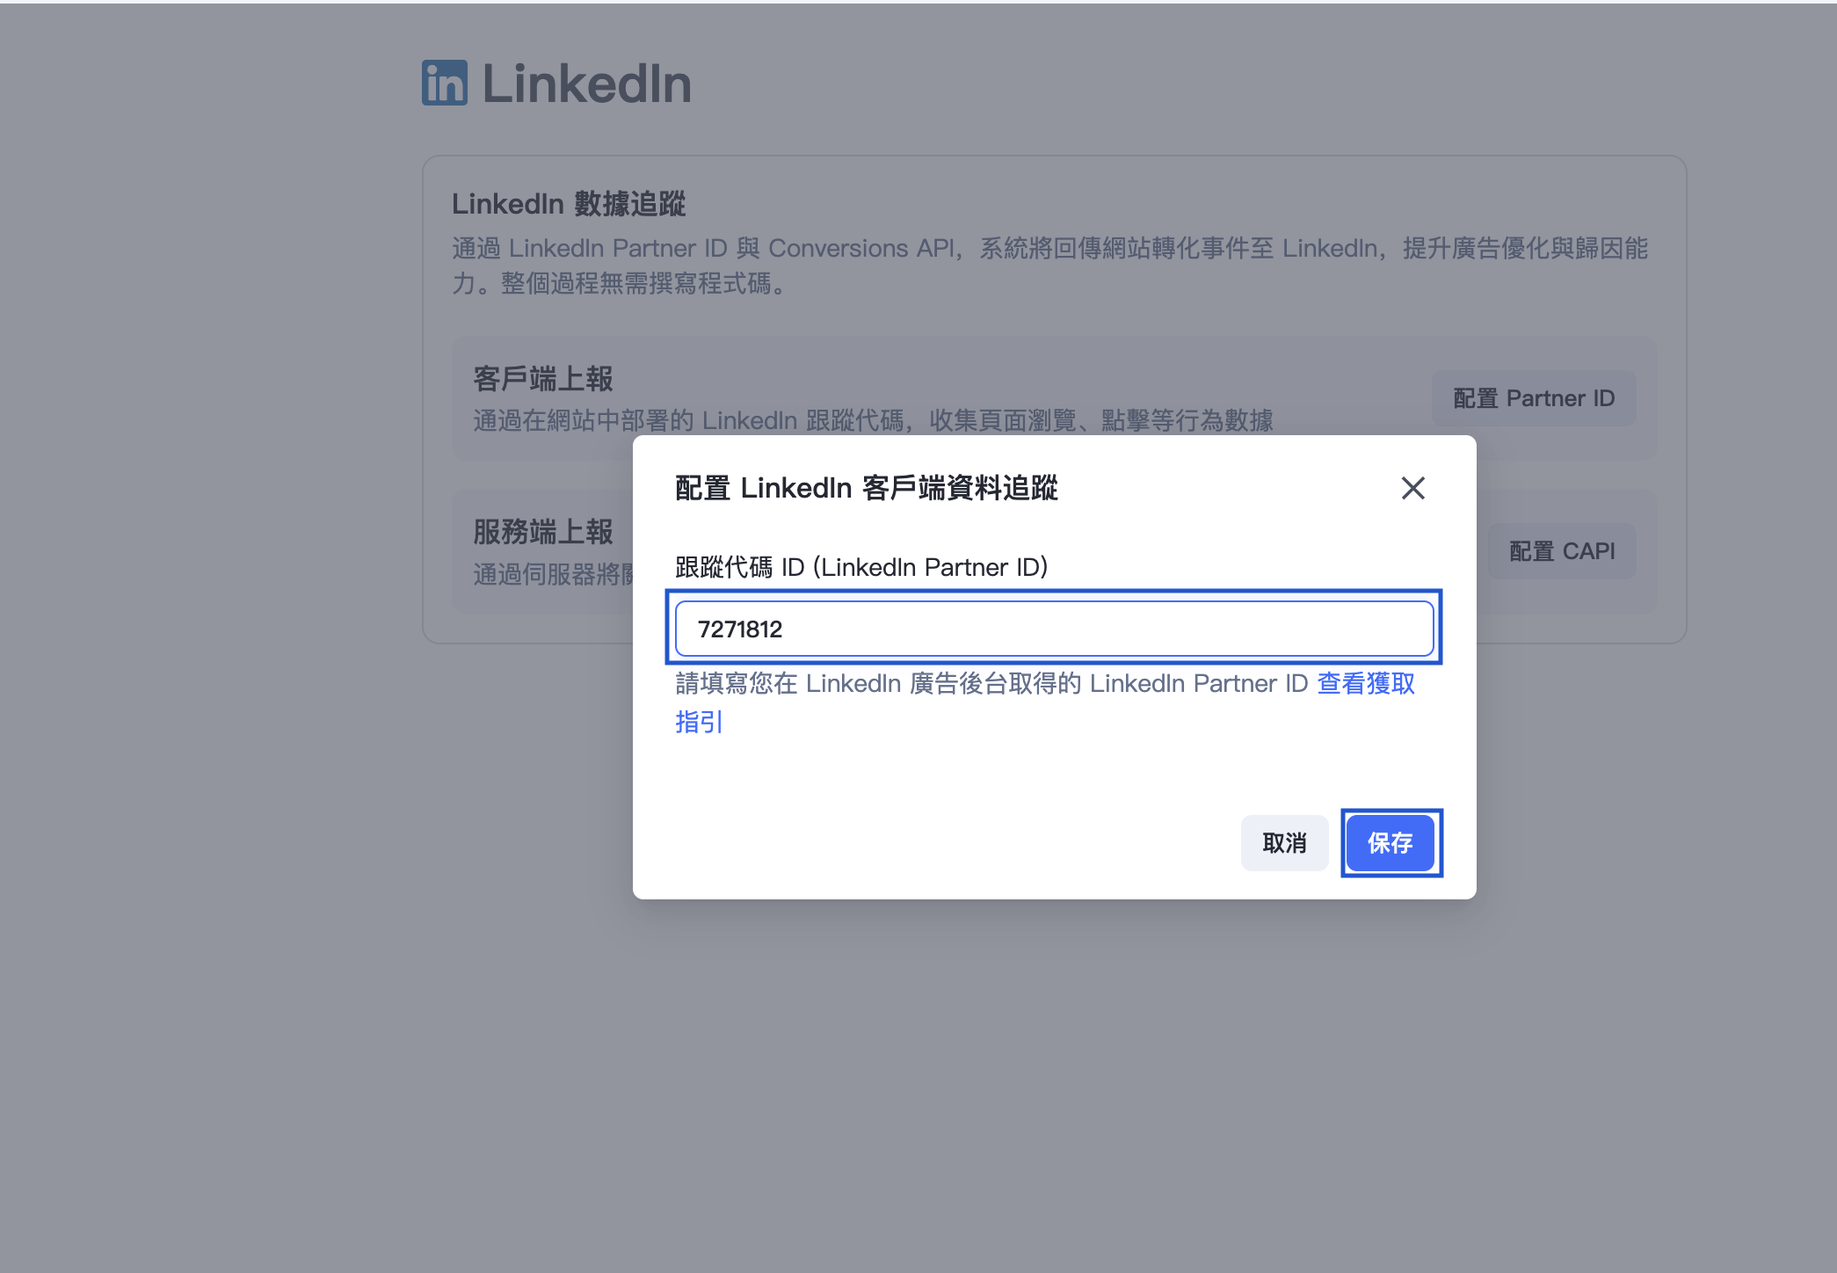Select the 客戶端上報 heading text

pyautogui.click(x=543, y=379)
